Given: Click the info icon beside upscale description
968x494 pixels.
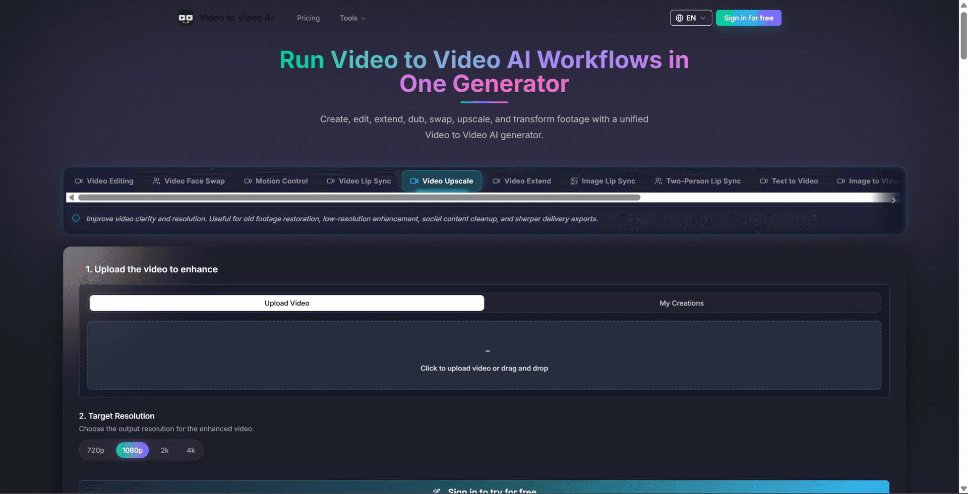Looking at the screenshot, I should click(76, 218).
